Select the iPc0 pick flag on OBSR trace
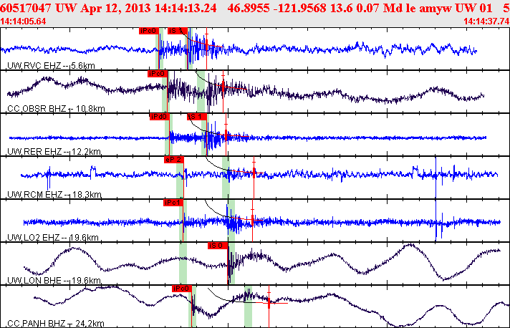This screenshot has width=510, height=328. coord(158,74)
